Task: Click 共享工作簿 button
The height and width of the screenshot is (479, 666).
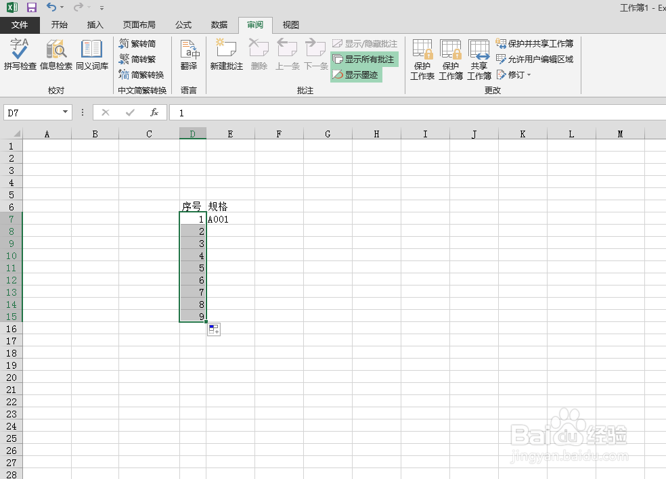Action: coord(479,60)
